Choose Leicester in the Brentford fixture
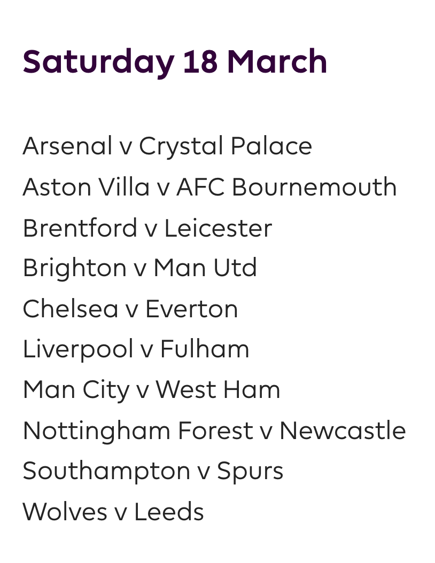Image resolution: width=435 pixels, height=563 pixels. point(218,228)
